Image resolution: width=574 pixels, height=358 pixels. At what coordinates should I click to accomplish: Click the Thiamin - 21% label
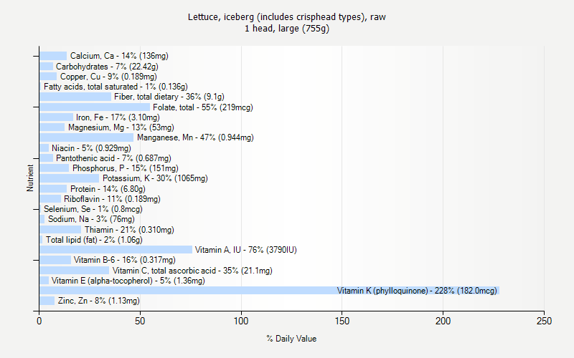click(x=129, y=230)
